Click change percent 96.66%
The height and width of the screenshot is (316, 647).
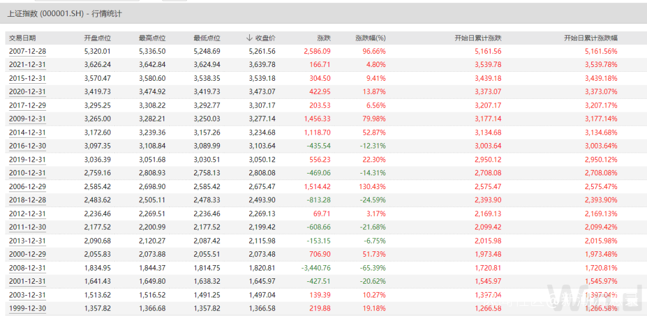(x=374, y=51)
